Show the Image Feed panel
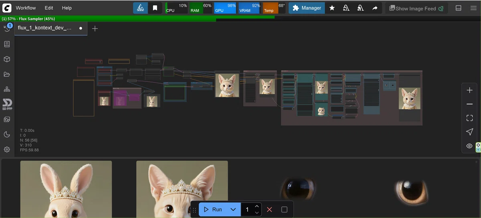481x218 pixels. click(x=416, y=8)
